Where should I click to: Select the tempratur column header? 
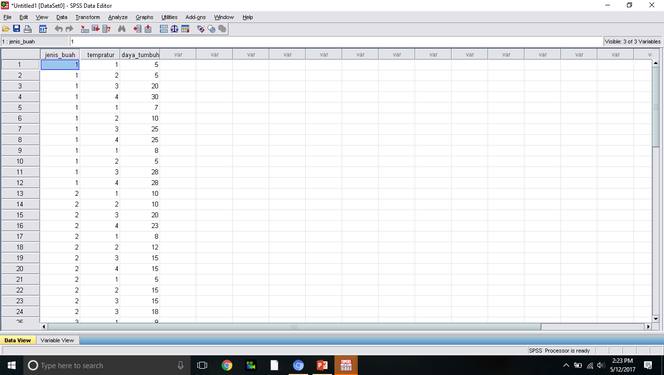100,55
